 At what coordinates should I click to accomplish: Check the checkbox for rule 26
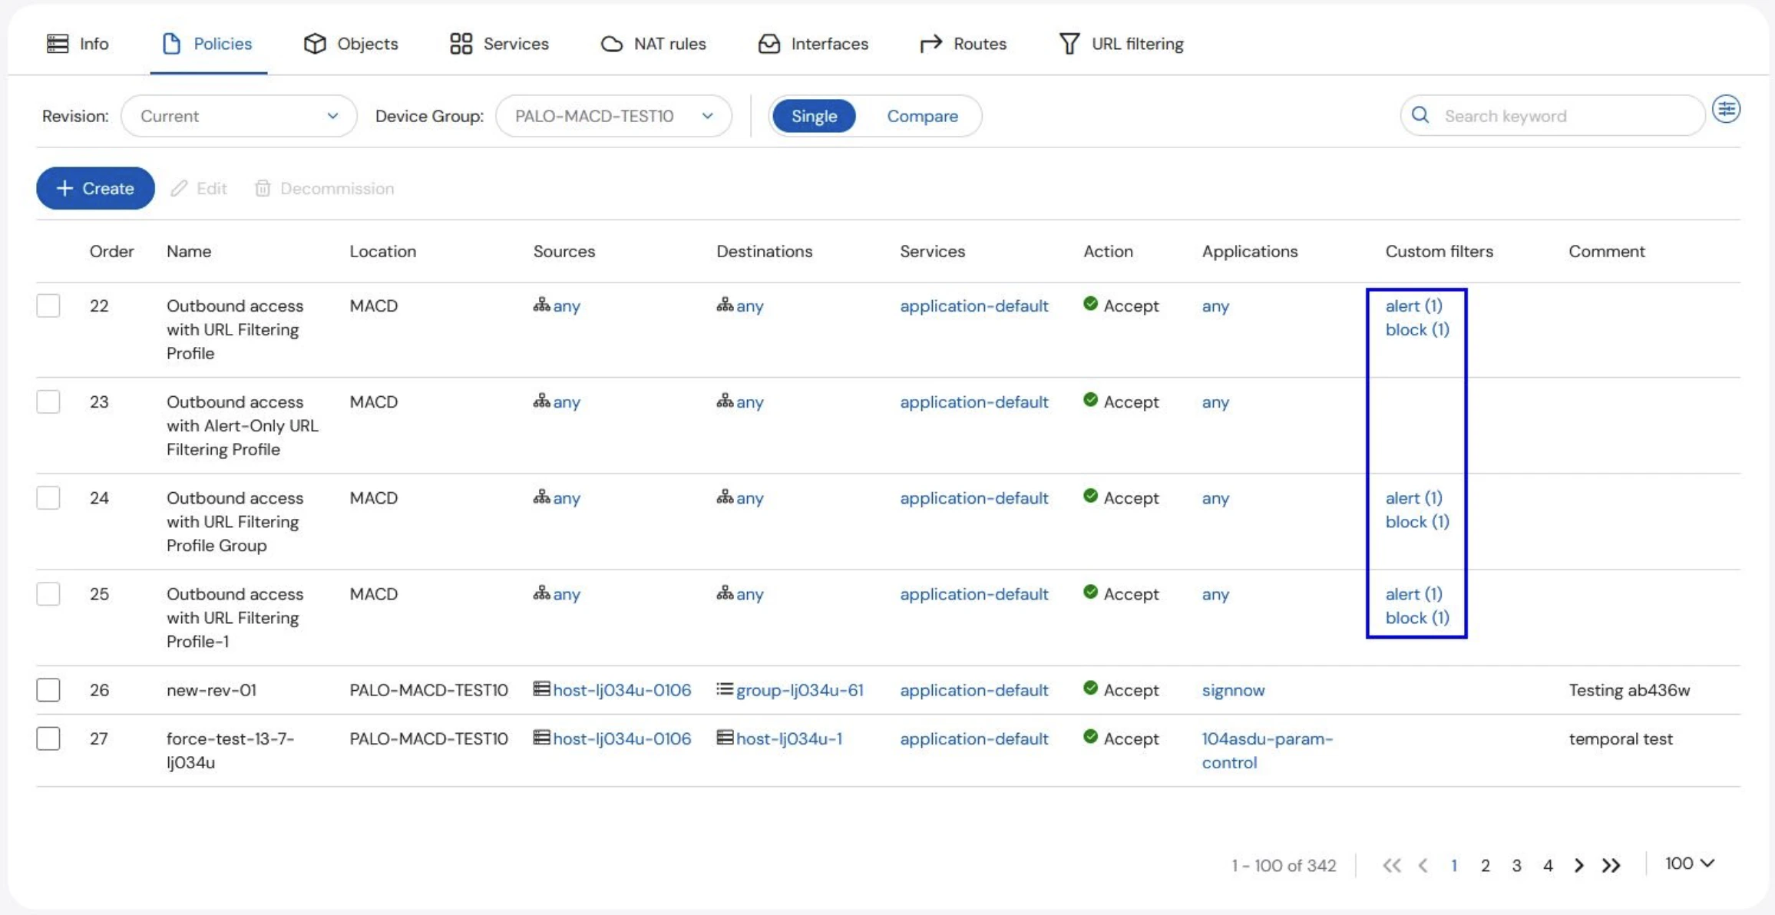pos(48,689)
